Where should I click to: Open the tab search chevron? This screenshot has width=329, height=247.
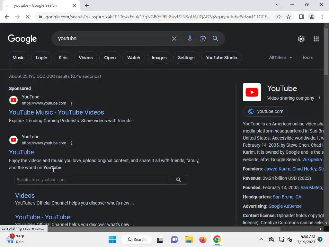(277, 5)
